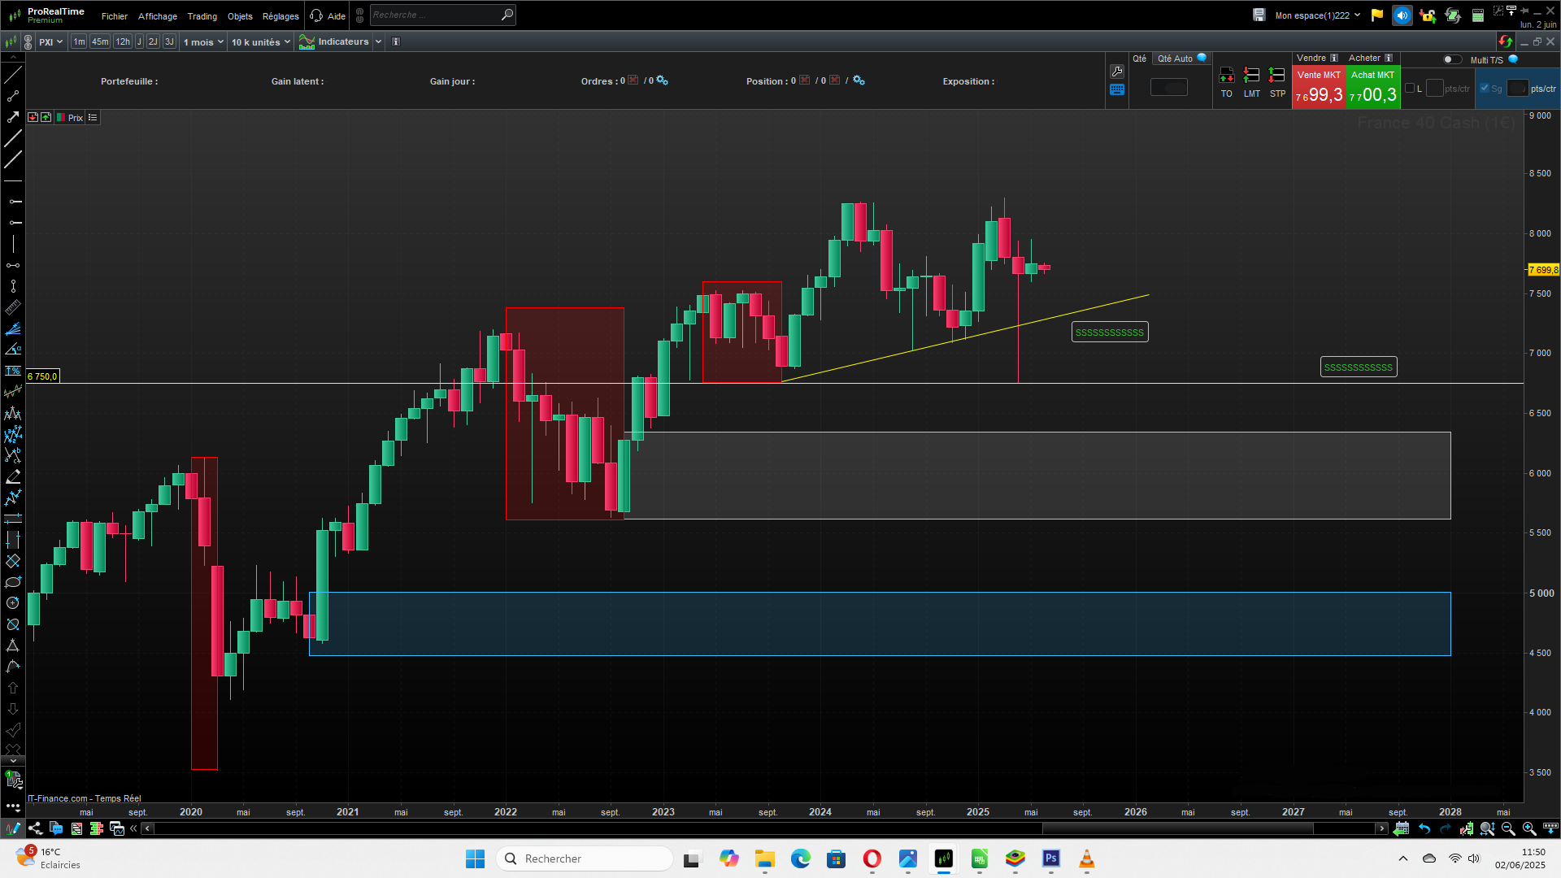Click the chart link chain icon

tap(28, 42)
